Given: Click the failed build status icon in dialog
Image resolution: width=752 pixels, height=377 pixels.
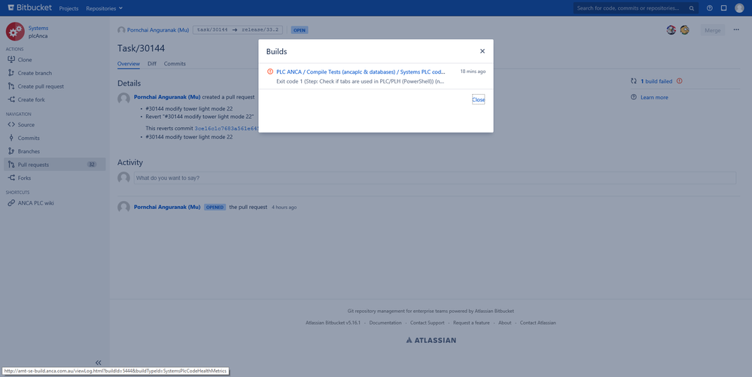Looking at the screenshot, I should (270, 71).
